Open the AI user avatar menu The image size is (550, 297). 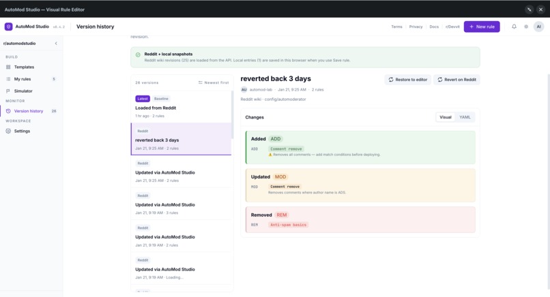pos(539,27)
